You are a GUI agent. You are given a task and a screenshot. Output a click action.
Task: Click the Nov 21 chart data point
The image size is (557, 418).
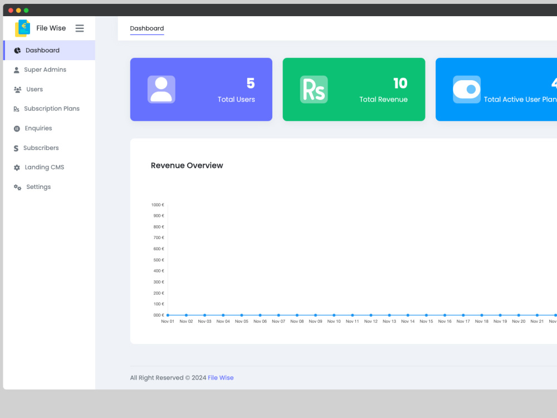(537, 315)
